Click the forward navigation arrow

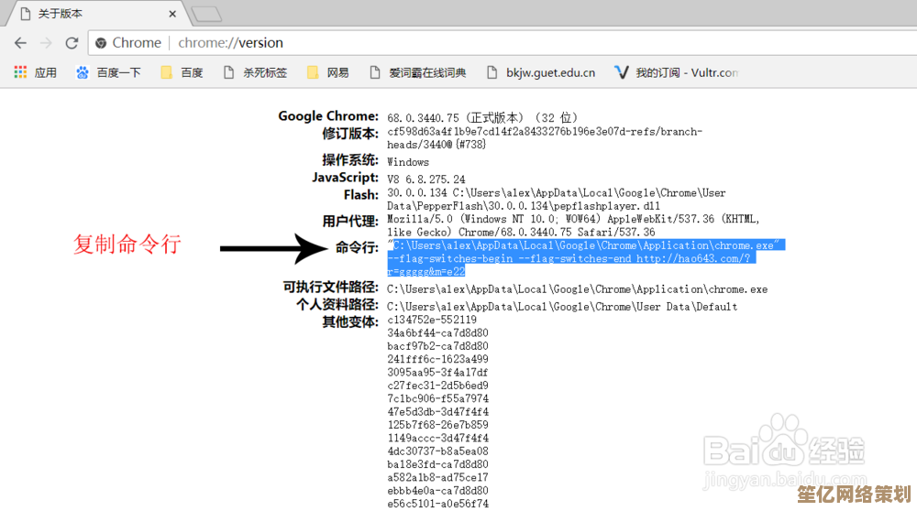tap(46, 43)
